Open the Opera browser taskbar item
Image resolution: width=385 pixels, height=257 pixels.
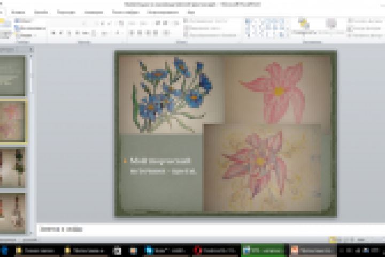point(215,251)
